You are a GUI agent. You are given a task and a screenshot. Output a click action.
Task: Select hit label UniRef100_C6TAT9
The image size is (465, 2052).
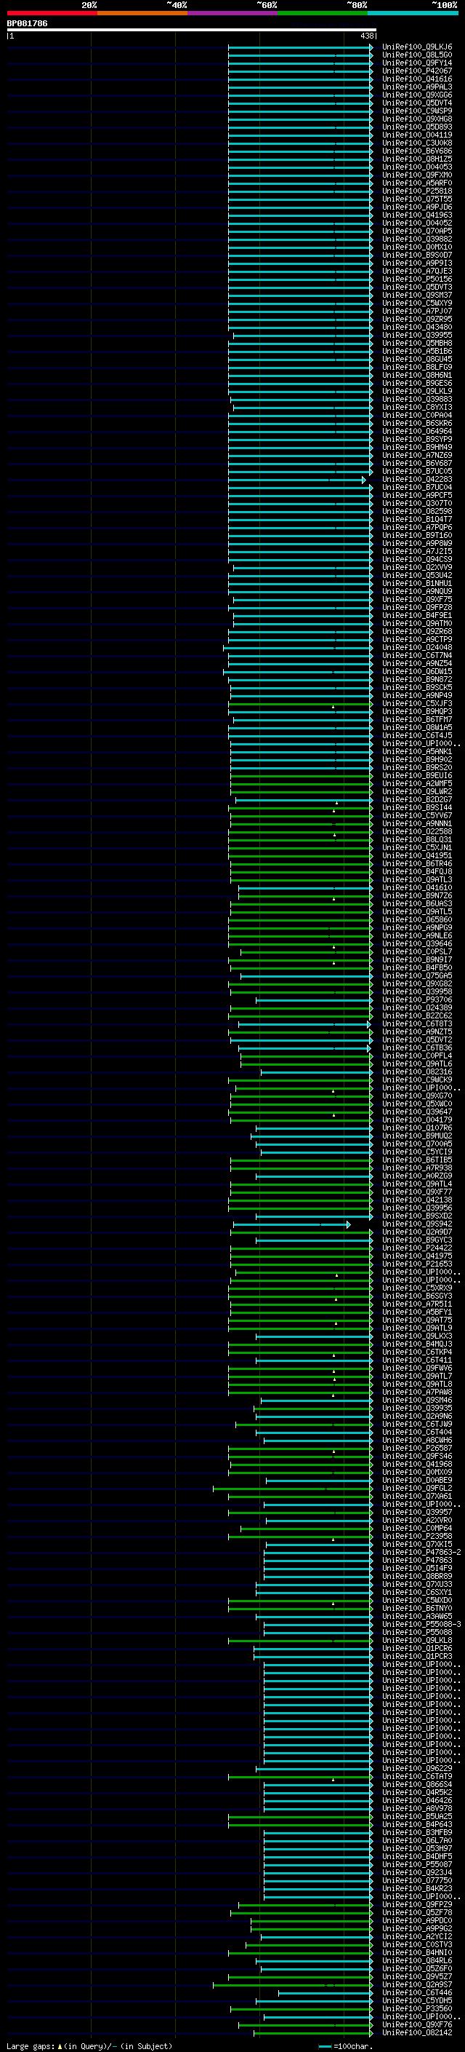(416, 1776)
